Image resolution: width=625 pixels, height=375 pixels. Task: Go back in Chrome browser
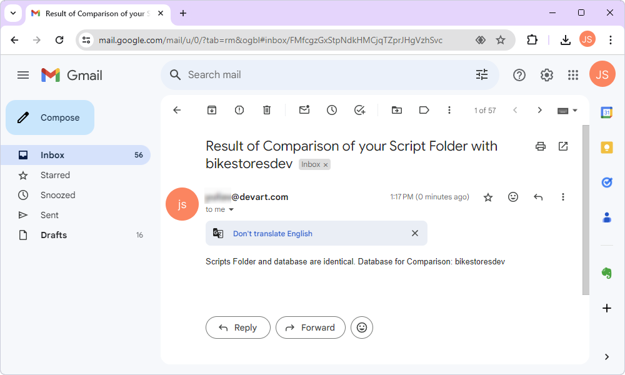[x=15, y=40]
